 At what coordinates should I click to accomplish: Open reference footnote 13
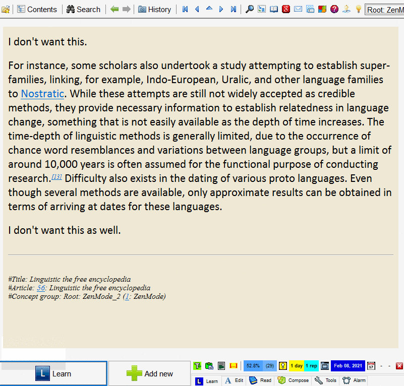[56, 176]
